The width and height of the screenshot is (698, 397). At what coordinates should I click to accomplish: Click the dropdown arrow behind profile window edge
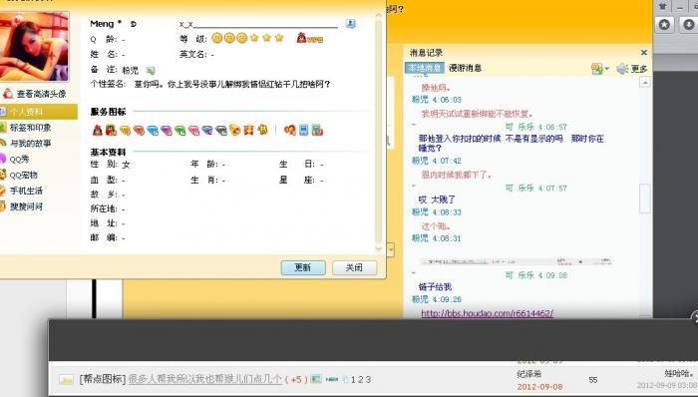(391, 249)
